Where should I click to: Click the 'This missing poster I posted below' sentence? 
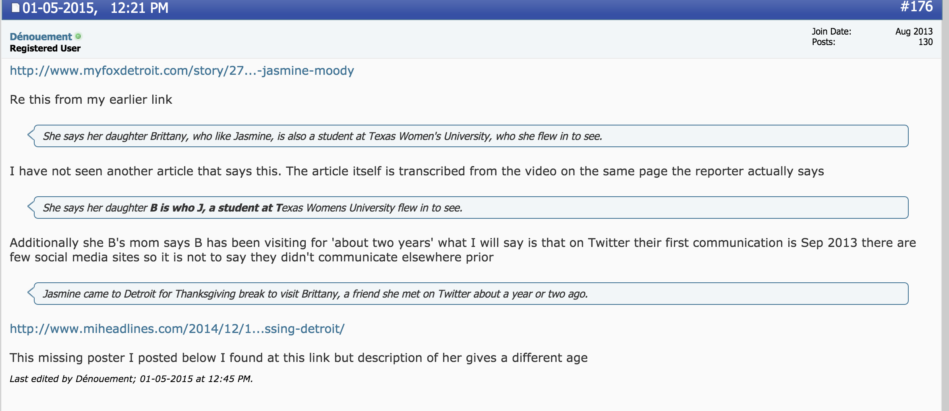point(298,358)
